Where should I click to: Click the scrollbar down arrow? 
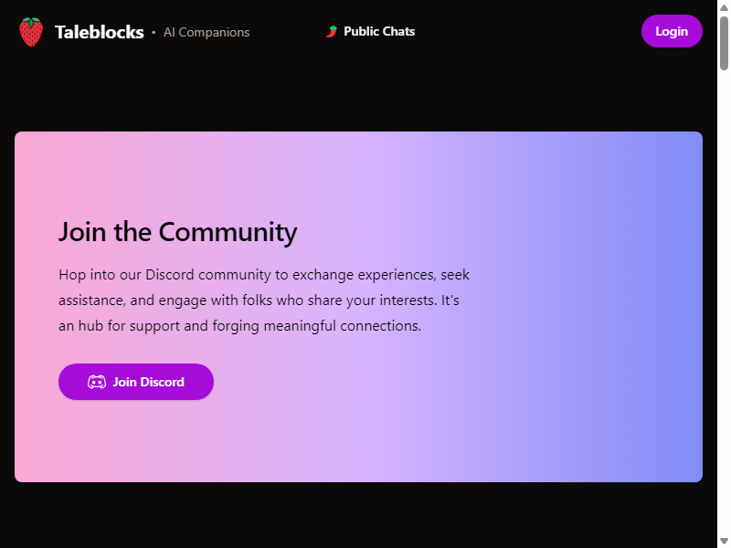pyautogui.click(x=724, y=542)
